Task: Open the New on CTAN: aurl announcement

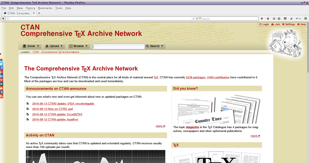Action: [x=52, y=109]
